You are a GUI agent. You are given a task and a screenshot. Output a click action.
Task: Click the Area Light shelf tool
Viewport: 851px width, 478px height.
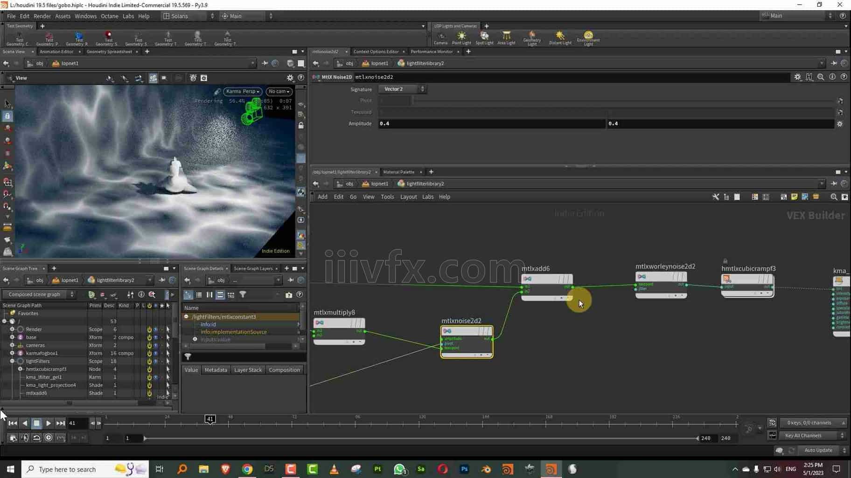(506, 38)
